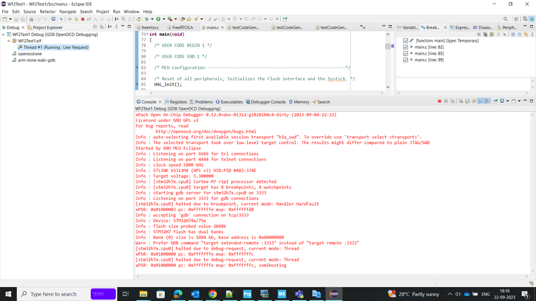This screenshot has width=536, height=301.
Task: Click the red Terminate button in main toolbar
Action: (x=83, y=19)
